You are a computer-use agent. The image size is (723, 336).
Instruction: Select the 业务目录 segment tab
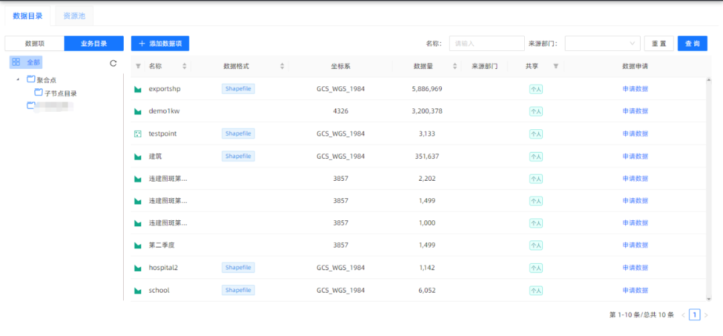[94, 44]
